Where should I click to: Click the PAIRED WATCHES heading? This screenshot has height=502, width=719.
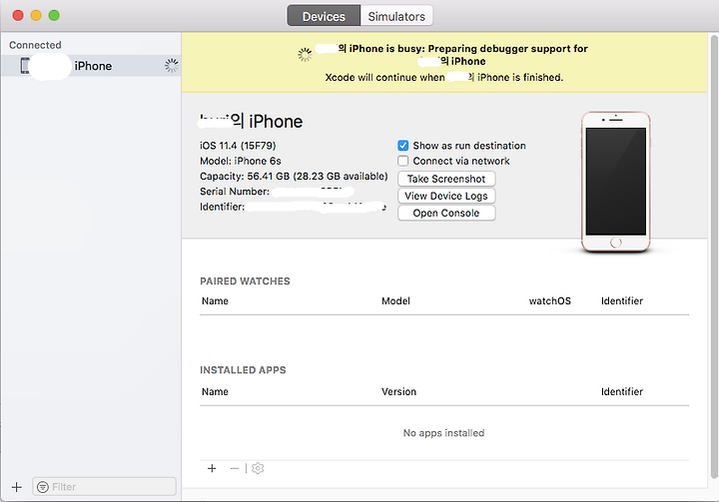(x=245, y=281)
